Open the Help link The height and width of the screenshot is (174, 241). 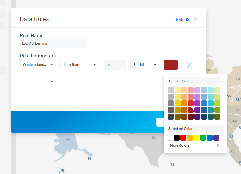coord(180,20)
